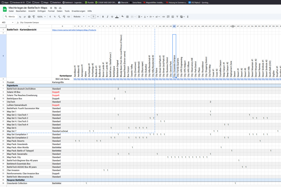The image size is (281, 187).
Task: Star the Mechkrieger.de-BattleTech-Maps document
Action: coord(51,8)
